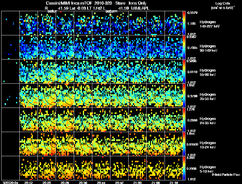Click the 'Hydrogen 35-55 keV' row label
This screenshot has height=184, width=242.
[x=208, y=97]
